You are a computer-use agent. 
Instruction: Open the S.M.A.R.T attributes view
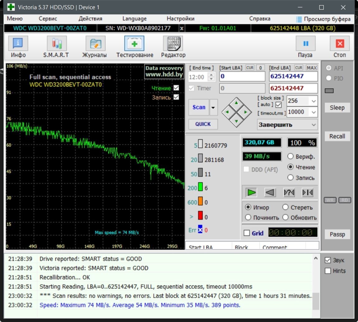tap(56, 44)
